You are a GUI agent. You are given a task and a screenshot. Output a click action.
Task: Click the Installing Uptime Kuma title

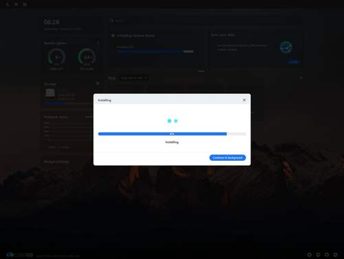coord(136,36)
